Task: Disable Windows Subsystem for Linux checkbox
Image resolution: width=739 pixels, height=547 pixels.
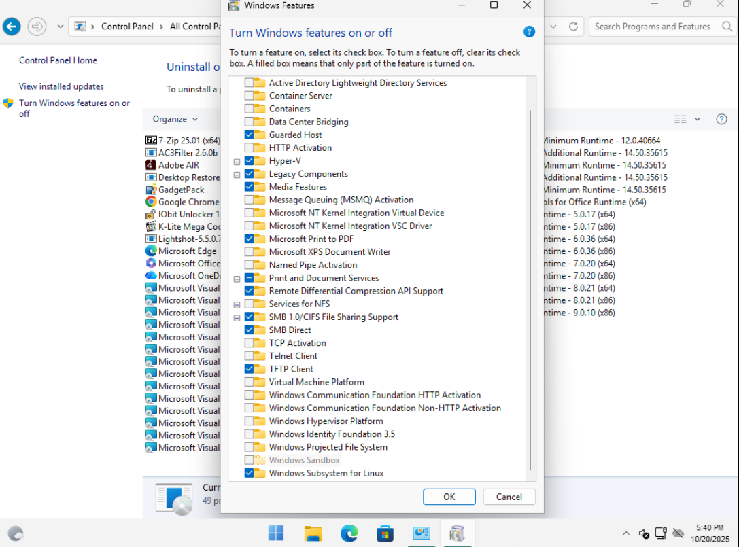Action: pyautogui.click(x=250, y=473)
